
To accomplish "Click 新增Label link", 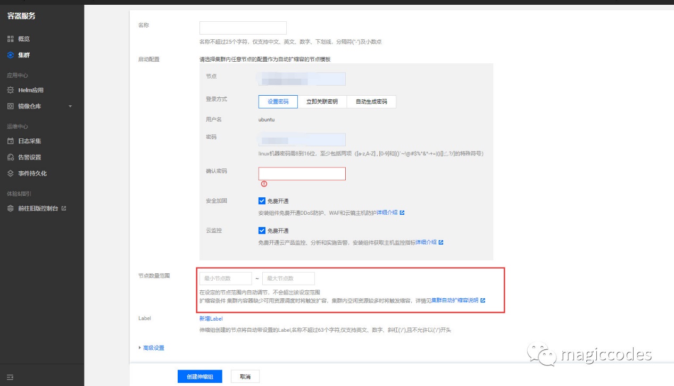I will coord(211,318).
